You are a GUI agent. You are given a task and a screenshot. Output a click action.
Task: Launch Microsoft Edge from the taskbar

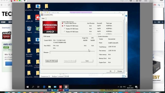44,87
